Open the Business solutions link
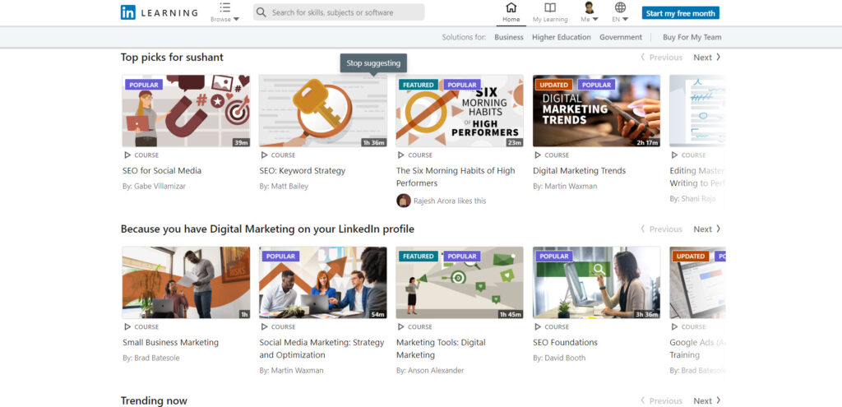842x407 pixels. coord(508,37)
